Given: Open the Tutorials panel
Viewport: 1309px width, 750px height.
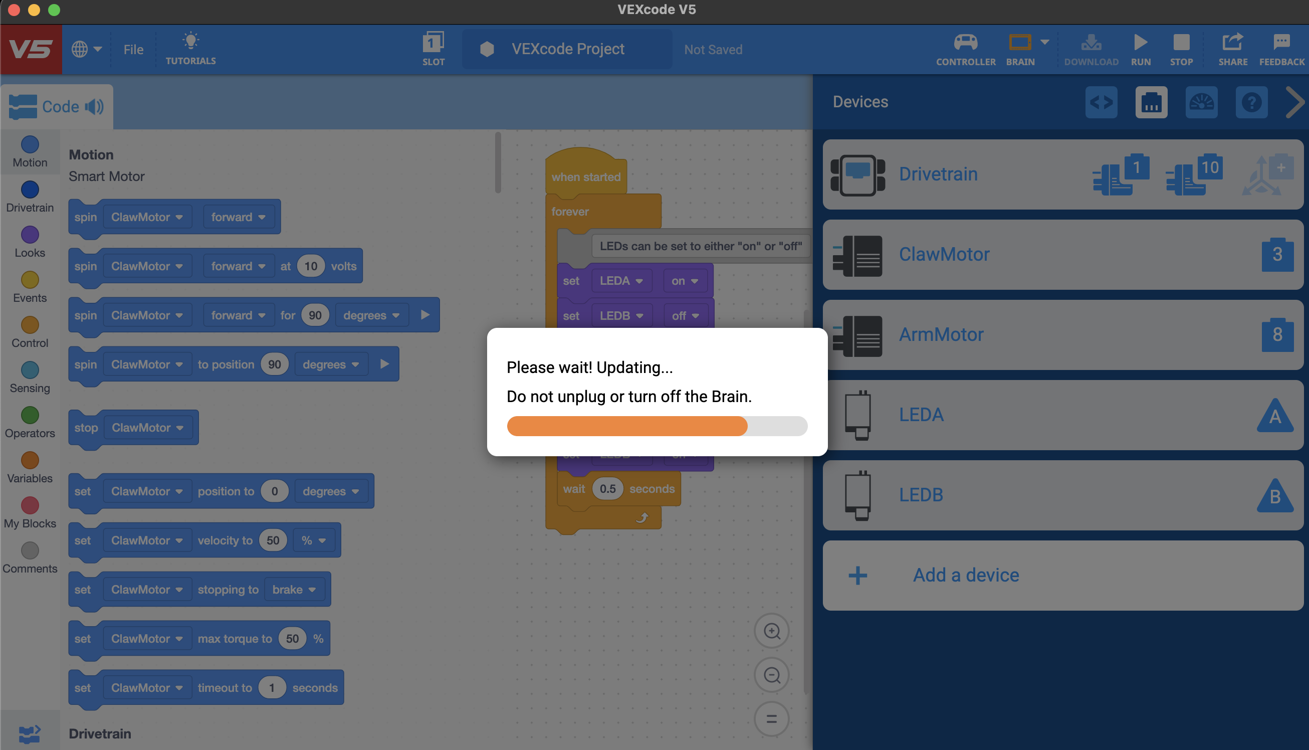Looking at the screenshot, I should [190, 49].
